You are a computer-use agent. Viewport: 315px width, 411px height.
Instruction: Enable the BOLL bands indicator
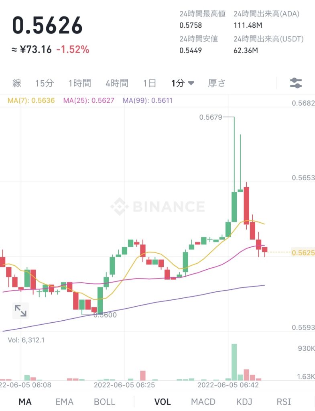[x=104, y=402]
